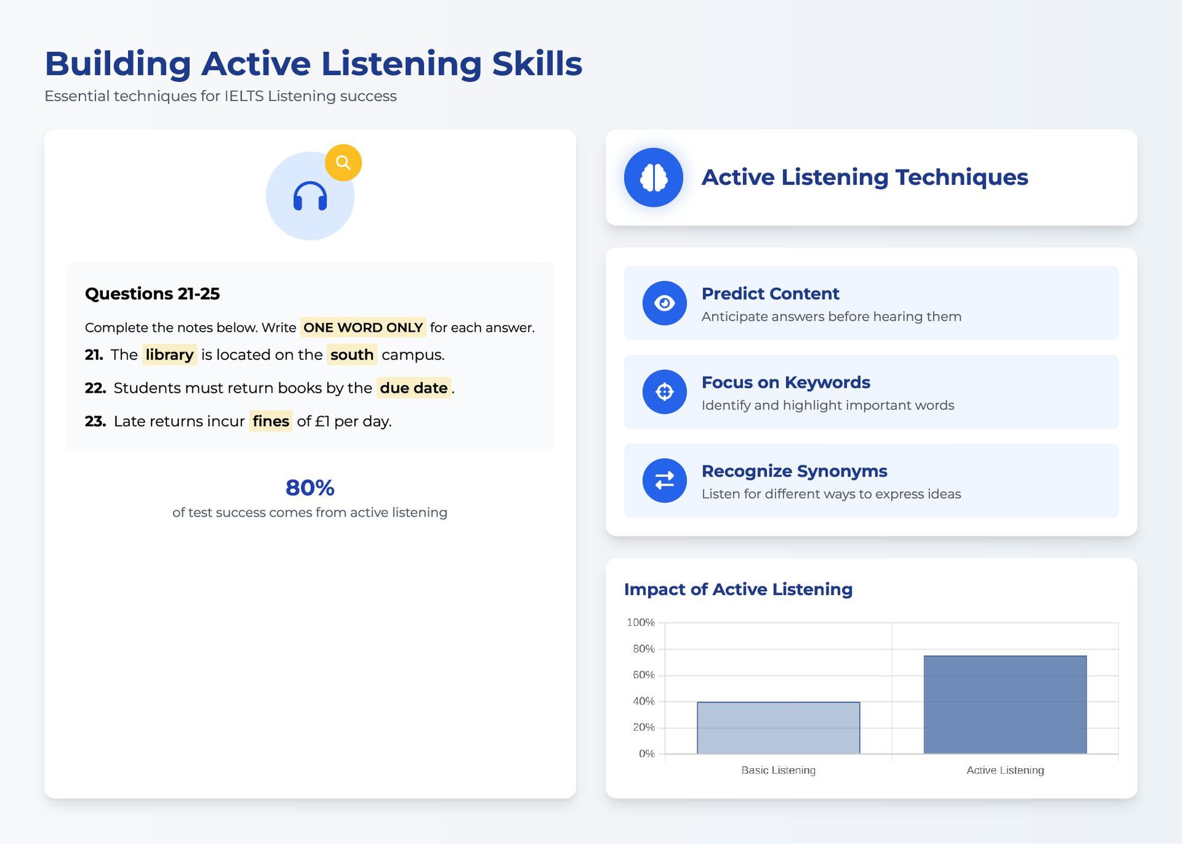Click the highlighted word south
1183x844 pixels.
352,354
